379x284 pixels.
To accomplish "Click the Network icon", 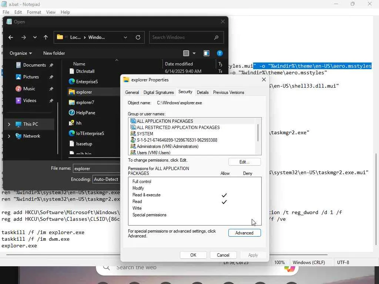I will [19, 136].
